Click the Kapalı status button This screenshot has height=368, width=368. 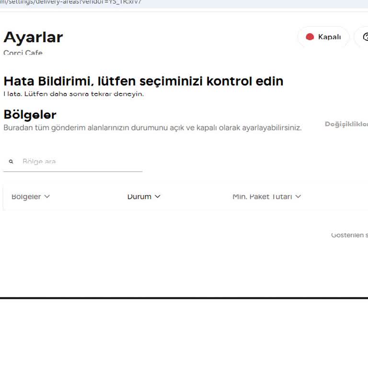pyautogui.click(x=323, y=37)
